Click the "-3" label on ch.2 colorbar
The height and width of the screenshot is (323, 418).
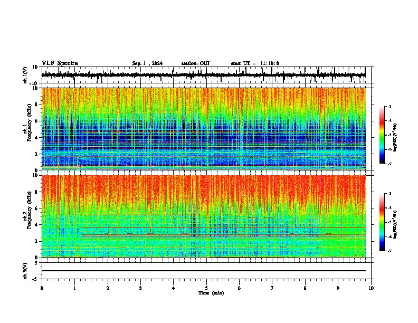pos(389,194)
